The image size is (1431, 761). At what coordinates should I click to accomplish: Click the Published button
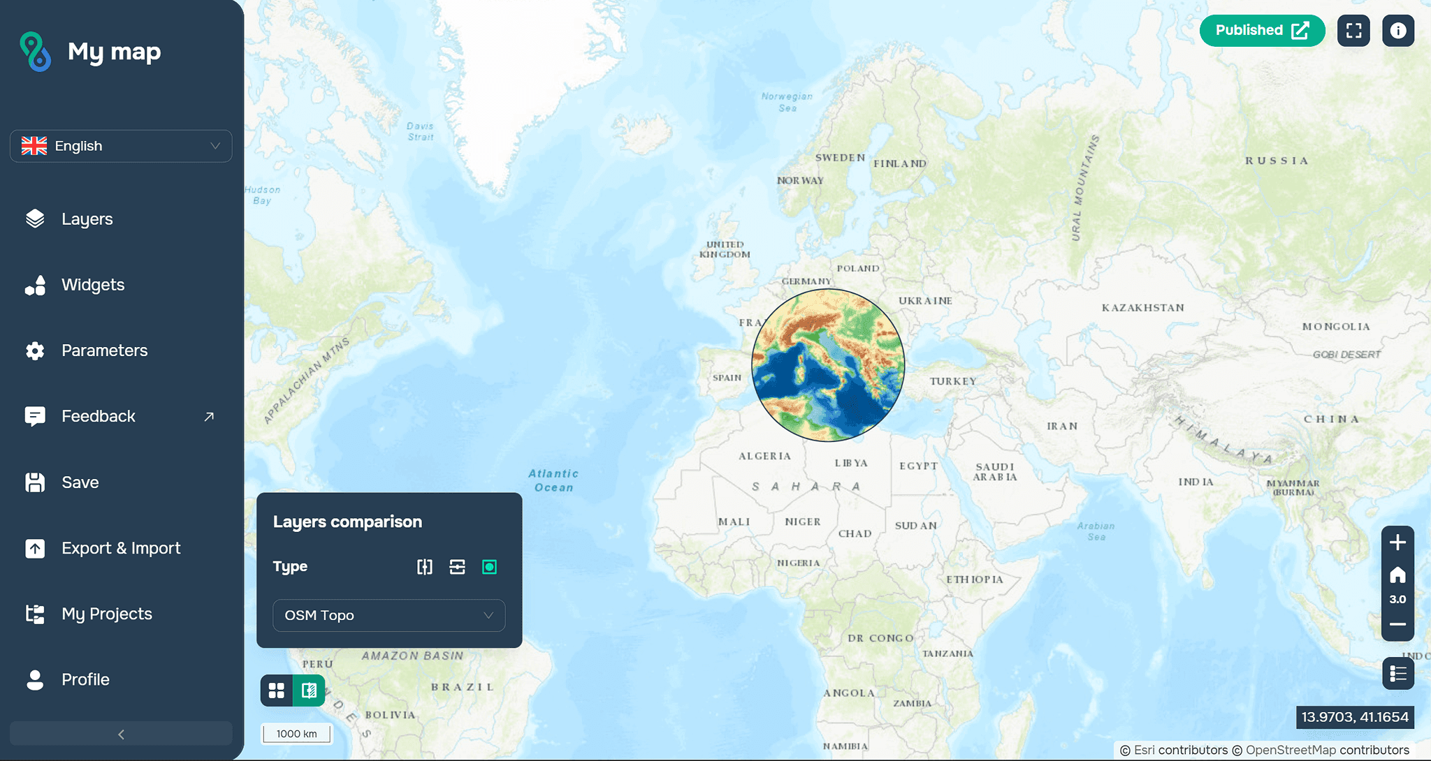tap(1261, 31)
